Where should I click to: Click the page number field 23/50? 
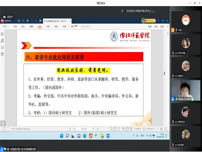tap(84, 129)
